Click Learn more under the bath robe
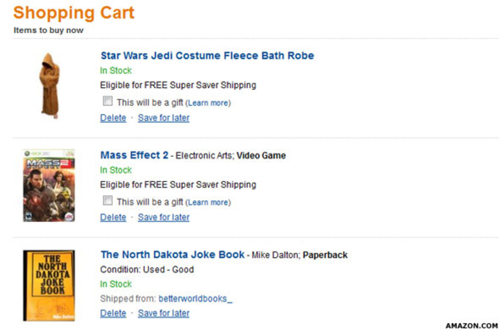The width and height of the screenshot is (499, 330). tap(208, 103)
